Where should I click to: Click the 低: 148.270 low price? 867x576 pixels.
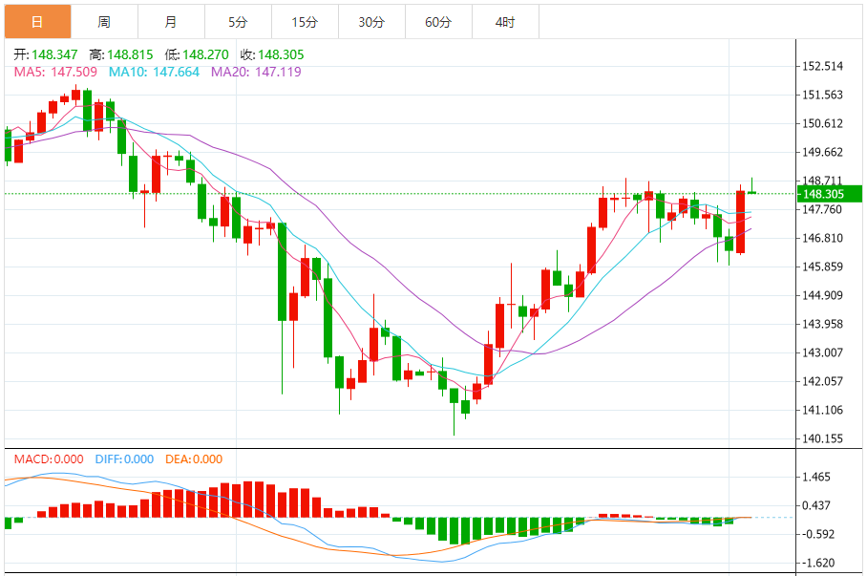pyautogui.click(x=197, y=54)
